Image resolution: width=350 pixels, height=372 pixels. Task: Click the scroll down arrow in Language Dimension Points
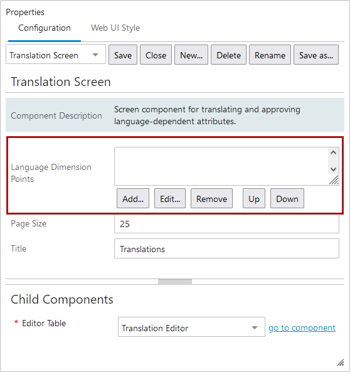tap(333, 169)
